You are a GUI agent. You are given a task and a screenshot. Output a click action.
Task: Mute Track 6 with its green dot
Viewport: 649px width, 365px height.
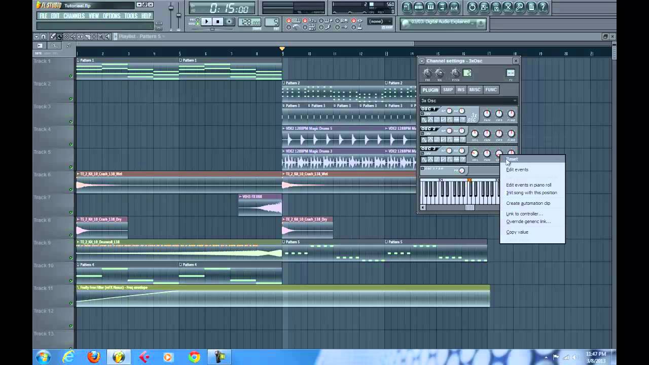(x=71, y=190)
